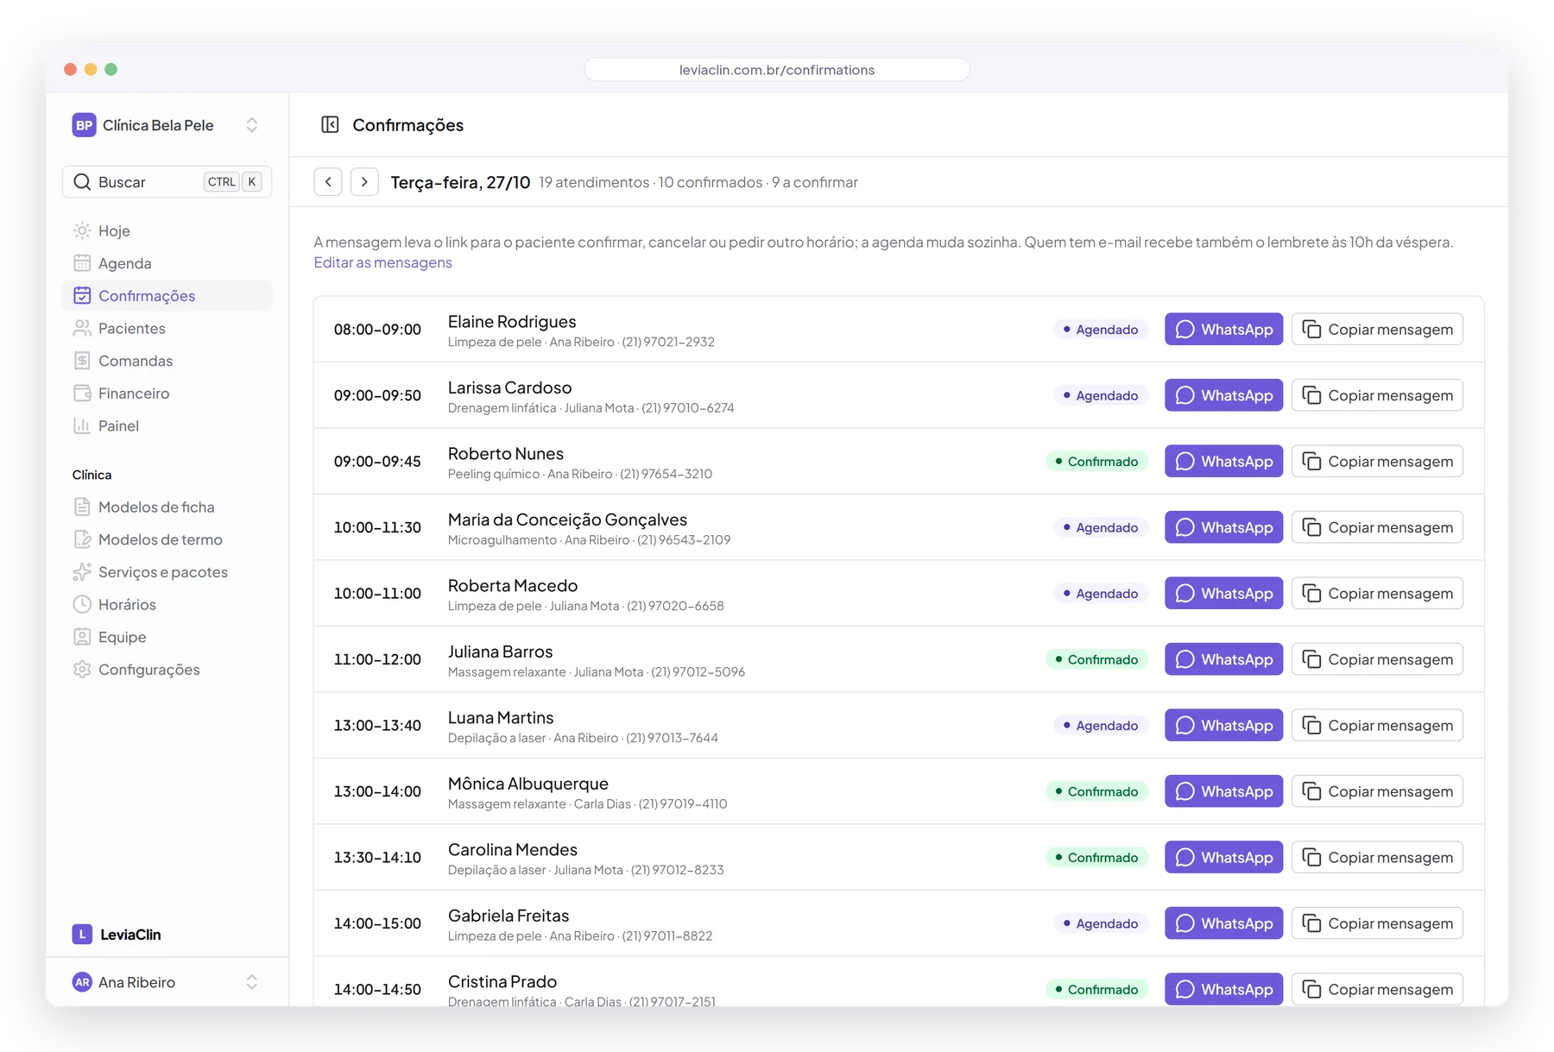
Task: Copy message for Larissa Cardoso
Action: tap(1377, 395)
